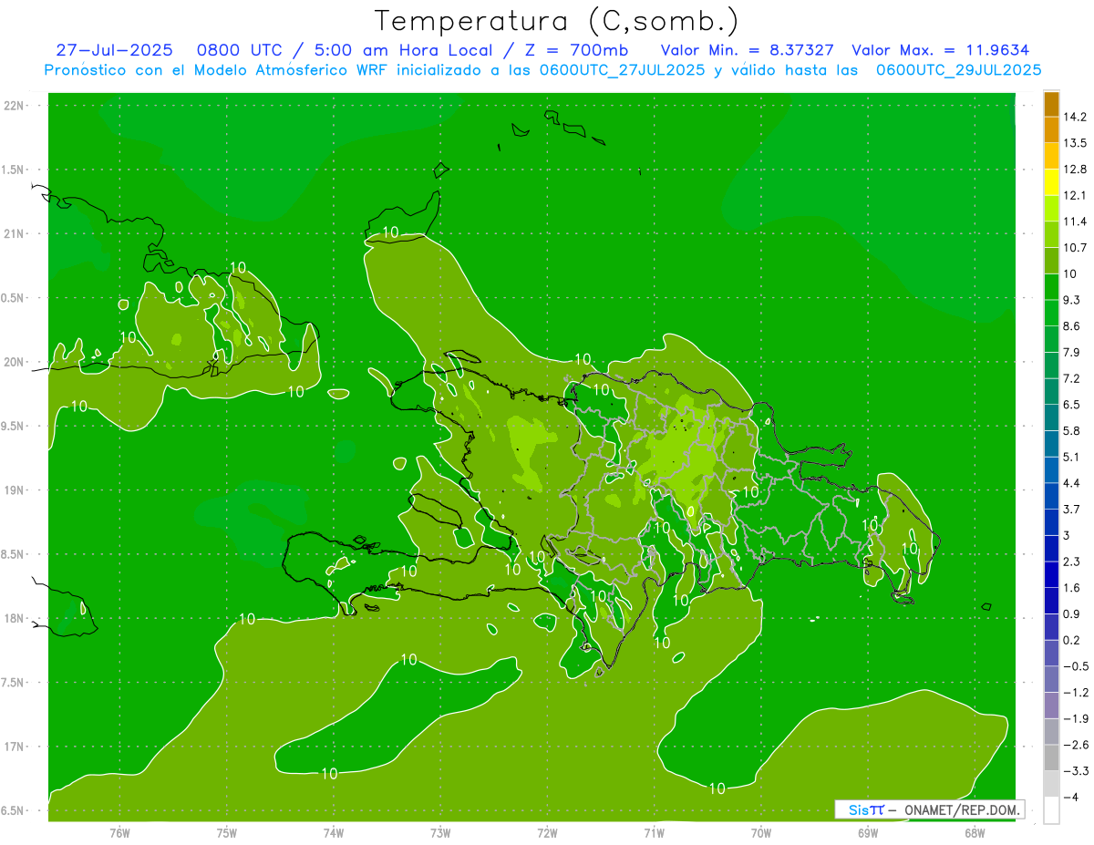1094x845 pixels.
Task: Click the "12.8" color bar label
Action: (x=1075, y=170)
